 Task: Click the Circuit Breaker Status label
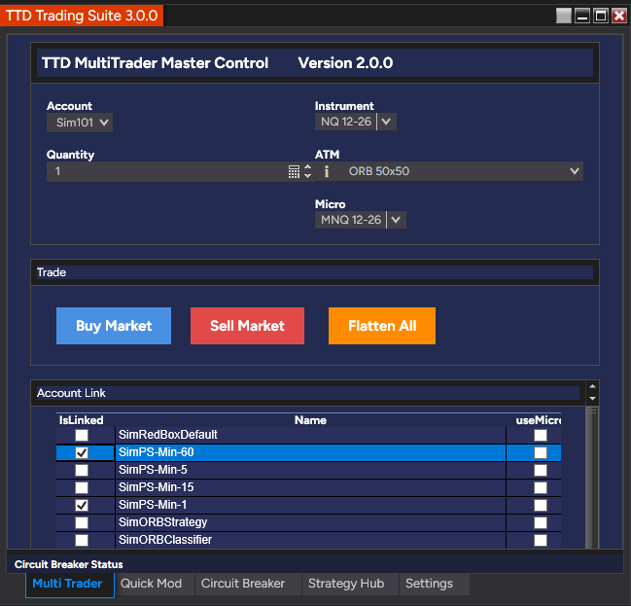[69, 564]
